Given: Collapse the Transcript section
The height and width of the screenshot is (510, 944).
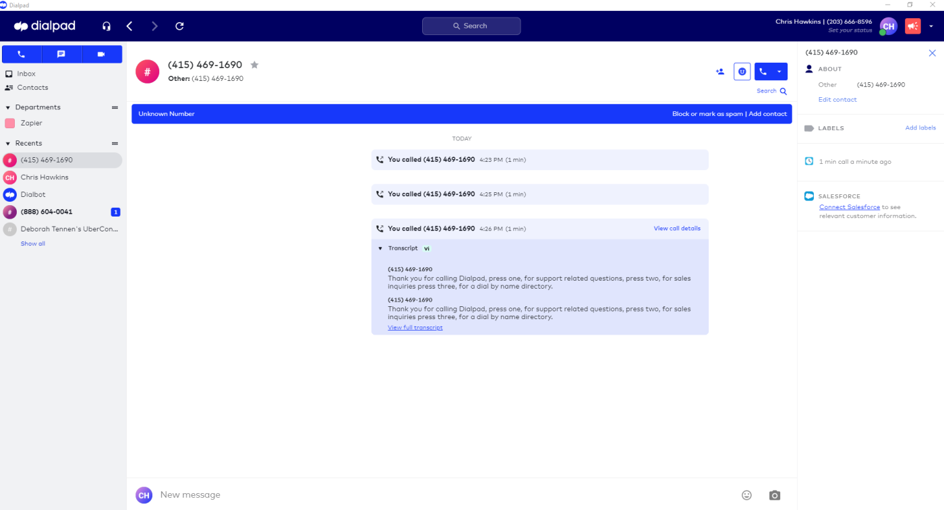Looking at the screenshot, I should [380, 249].
